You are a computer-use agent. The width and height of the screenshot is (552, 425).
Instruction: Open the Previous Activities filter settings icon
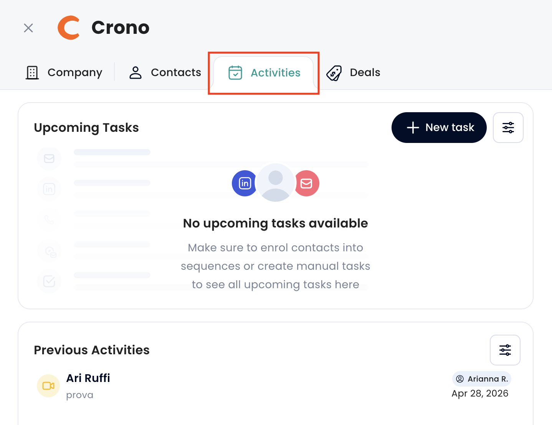tap(505, 350)
